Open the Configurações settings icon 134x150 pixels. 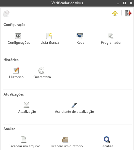(x=18, y=36)
